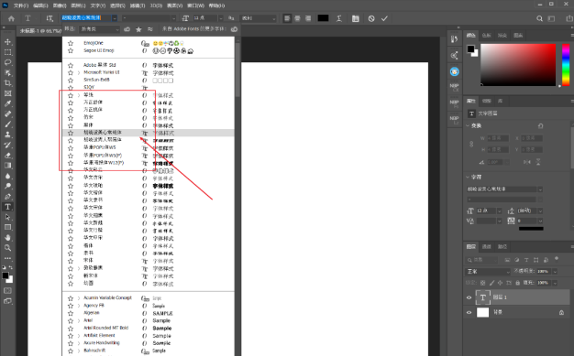Favorite the Segoe UI Emoji font star
The image size is (574, 356).
click(71, 51)
